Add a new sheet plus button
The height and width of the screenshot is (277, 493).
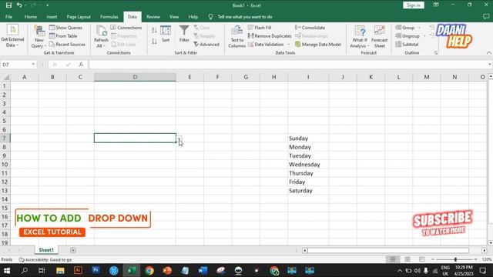73,250
